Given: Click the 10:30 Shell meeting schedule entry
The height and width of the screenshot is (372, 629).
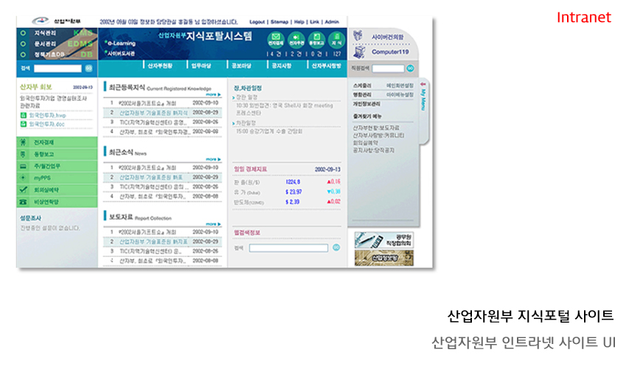Looking at the screenshot, I should coord(285,110).
